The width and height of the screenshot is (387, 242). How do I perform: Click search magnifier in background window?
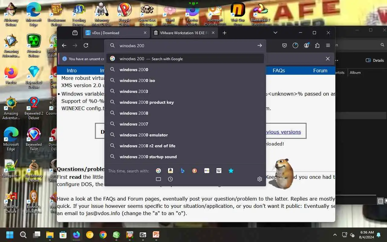click(382, 45)
